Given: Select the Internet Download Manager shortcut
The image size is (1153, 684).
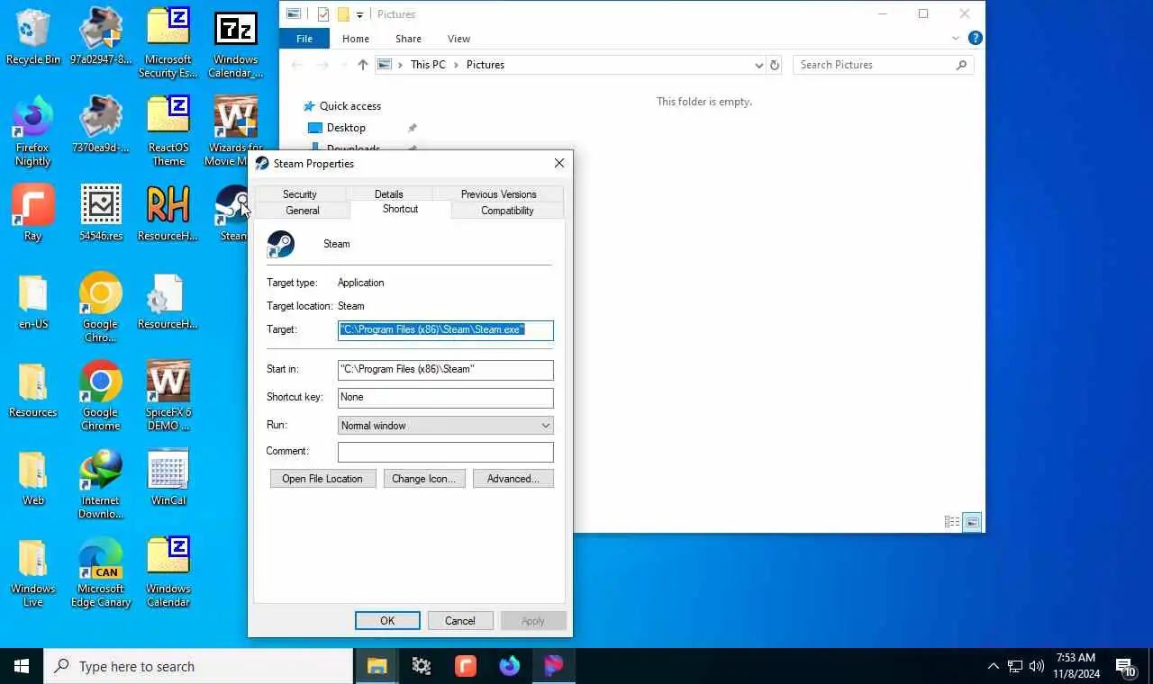Looking at the screenshot, I should [101, 484].
